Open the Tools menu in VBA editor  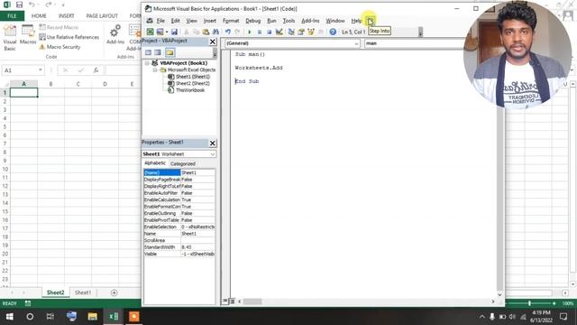coord(288,21)
